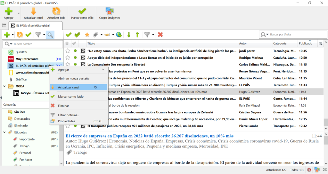Click the red X delete news icon

[160, 34]
